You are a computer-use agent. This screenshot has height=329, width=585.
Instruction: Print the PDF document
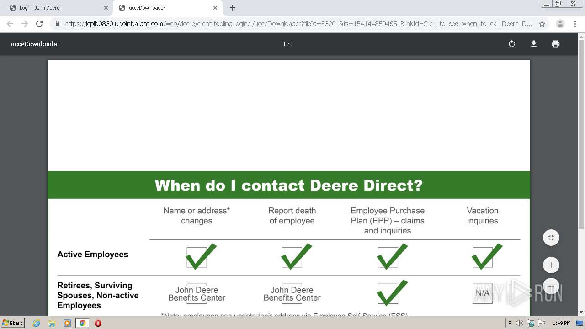556,44
